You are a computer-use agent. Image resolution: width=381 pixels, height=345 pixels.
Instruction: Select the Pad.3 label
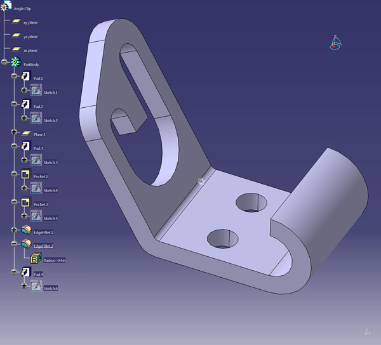[x=38, y=148]
